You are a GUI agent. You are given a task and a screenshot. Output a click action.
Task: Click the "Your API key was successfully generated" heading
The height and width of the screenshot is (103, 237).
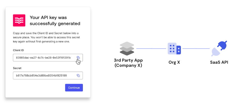tap(55, 21)
